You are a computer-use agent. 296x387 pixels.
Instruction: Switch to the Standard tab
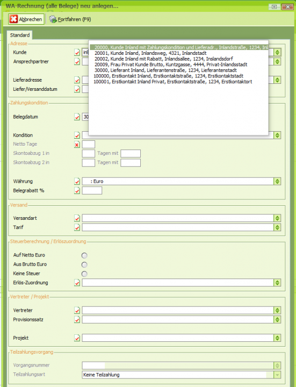click(x=20, y=35)
